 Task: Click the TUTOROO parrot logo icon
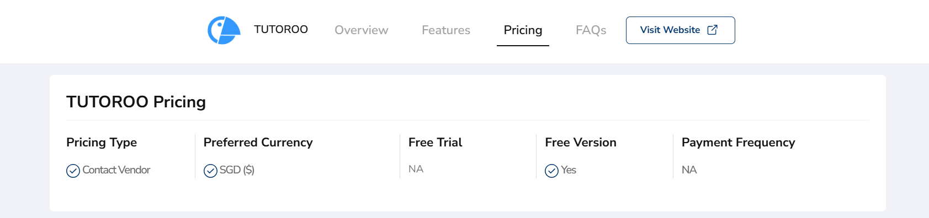coord(224,30)
